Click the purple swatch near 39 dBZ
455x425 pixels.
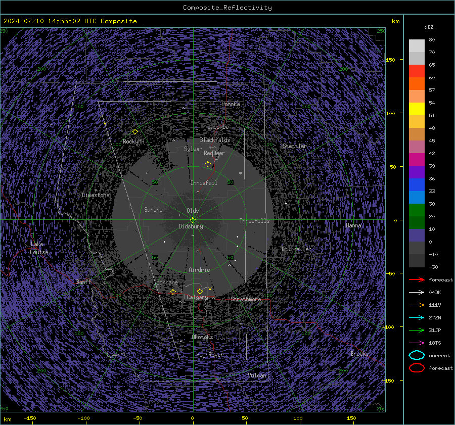(x=417, y=172)
